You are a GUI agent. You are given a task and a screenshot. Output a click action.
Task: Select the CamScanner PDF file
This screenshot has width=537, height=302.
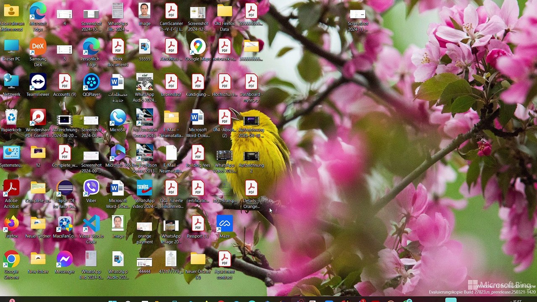coord(171,17)
